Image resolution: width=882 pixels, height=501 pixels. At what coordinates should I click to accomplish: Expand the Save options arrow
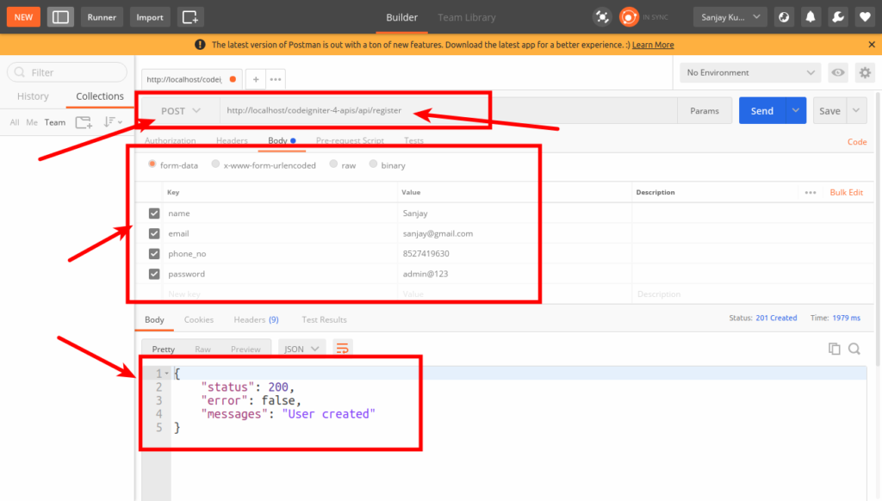(x=856, y=111)
